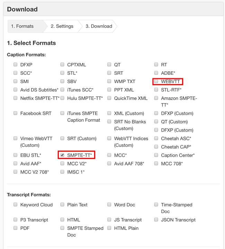Switch to the 2. Settings step
The height and width of the screenshot is (249, 225).
pyautogui.click(x=62, y=26)
